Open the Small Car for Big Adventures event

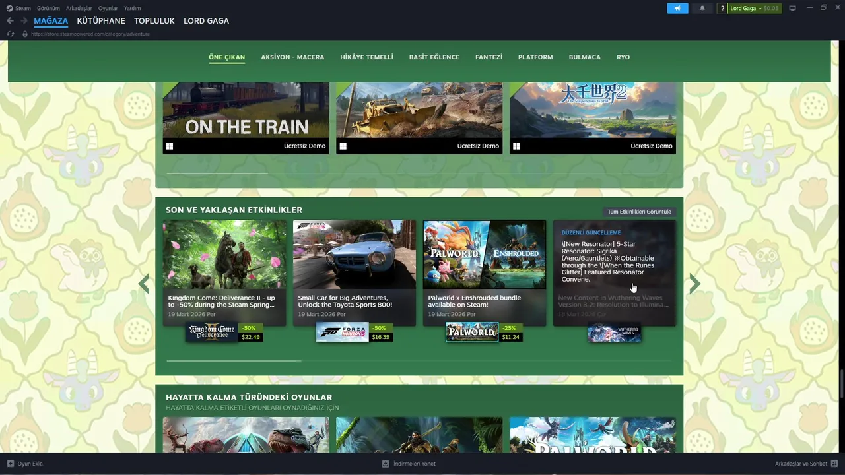pos(355,272)
